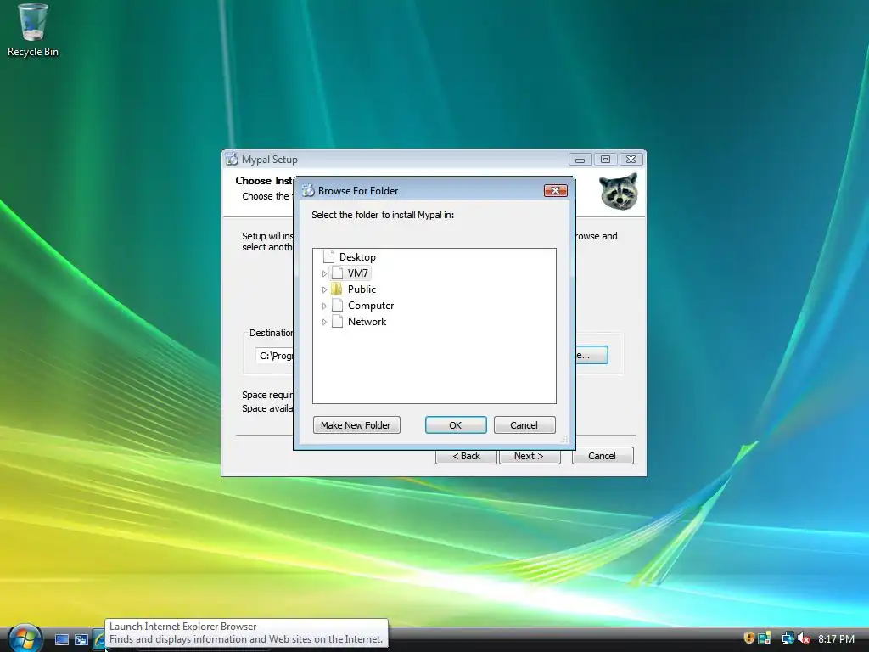Expand the Network tree node
This screenshot has height=652, width=869.
coord(324,322)
